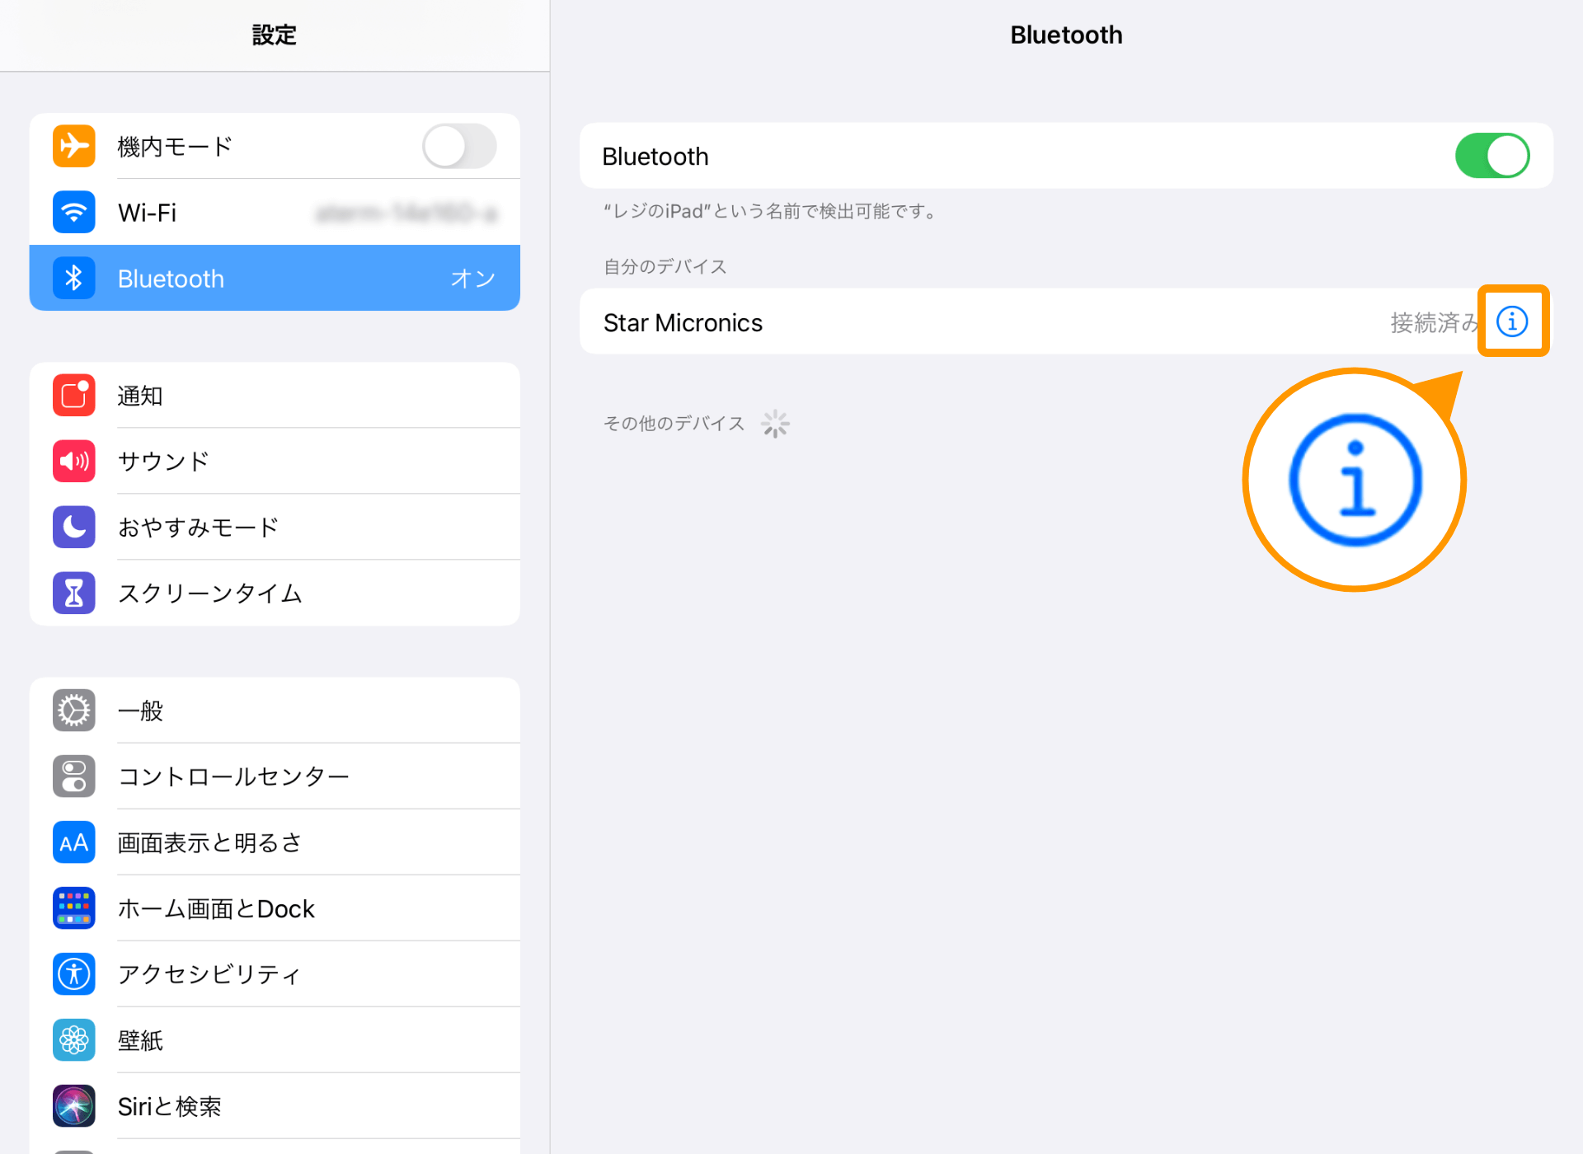Open スクリーンタイム hourglass icon
This screenshot has width=1583, height=1154.
(73, 595)
